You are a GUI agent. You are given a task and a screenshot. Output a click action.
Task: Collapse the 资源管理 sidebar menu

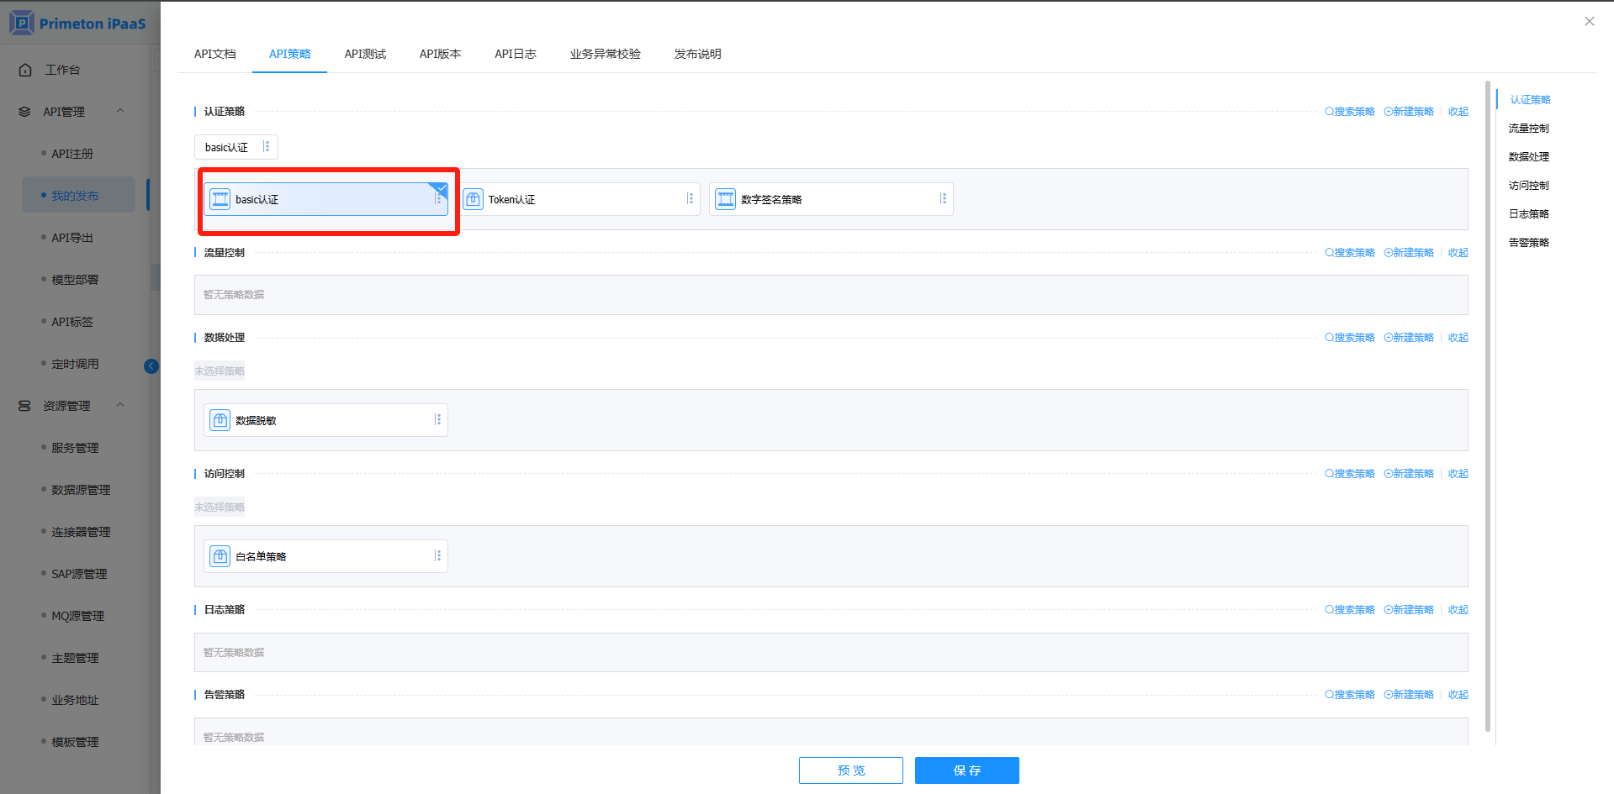[x=120, y=405]
